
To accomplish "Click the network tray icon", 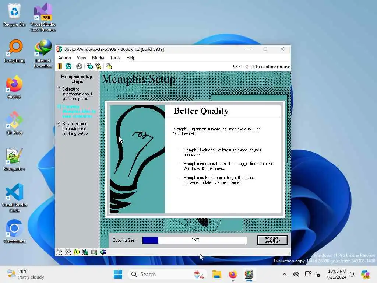I will (x=308, y=274).
